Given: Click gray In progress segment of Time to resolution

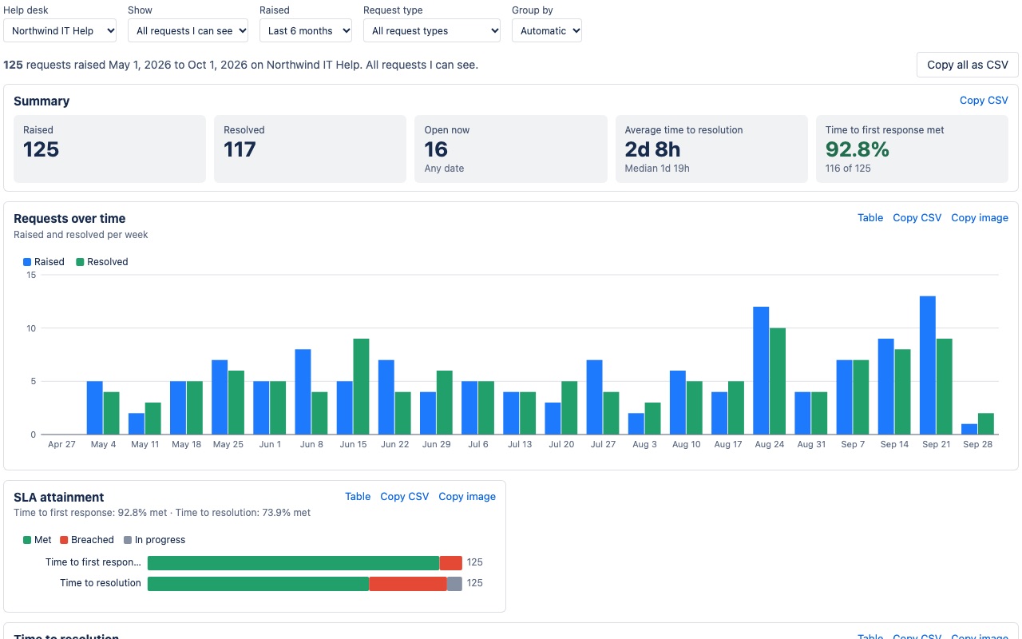Looking at the screenshot, I should (454, 583).
